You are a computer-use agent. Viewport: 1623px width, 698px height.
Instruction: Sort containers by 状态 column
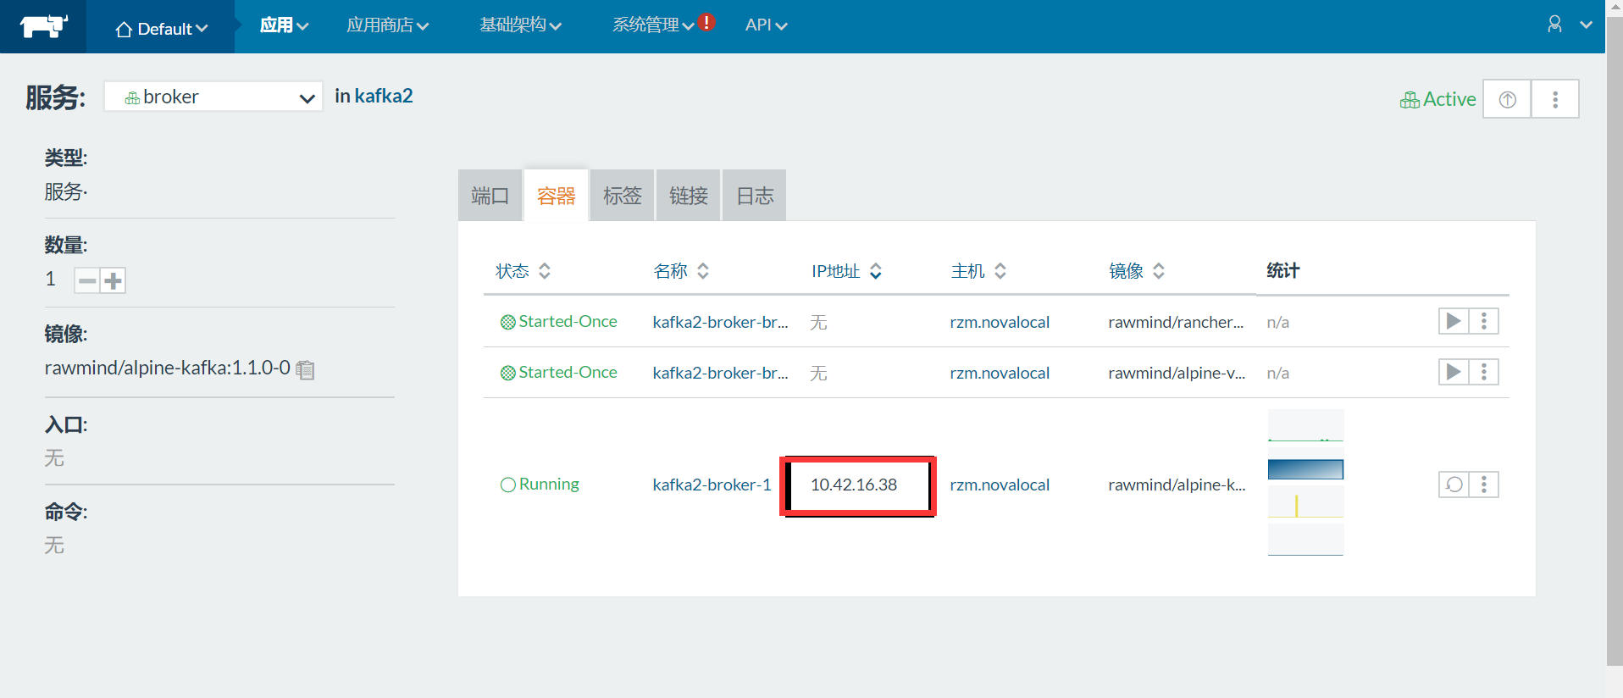(523, 271)
